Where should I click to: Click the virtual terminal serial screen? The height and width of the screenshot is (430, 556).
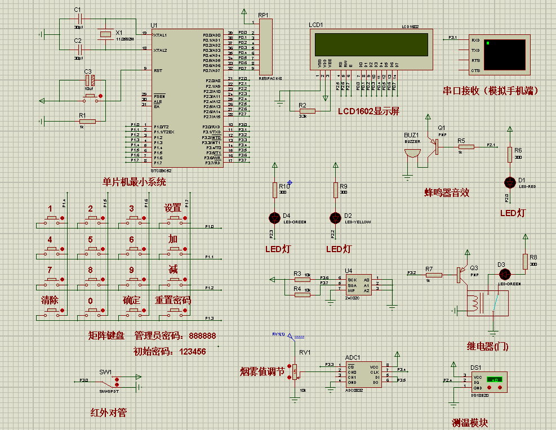pos(504,55)
